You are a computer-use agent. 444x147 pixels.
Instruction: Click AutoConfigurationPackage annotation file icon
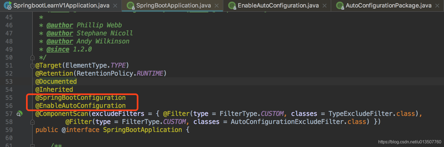click(x=340, y=5)
